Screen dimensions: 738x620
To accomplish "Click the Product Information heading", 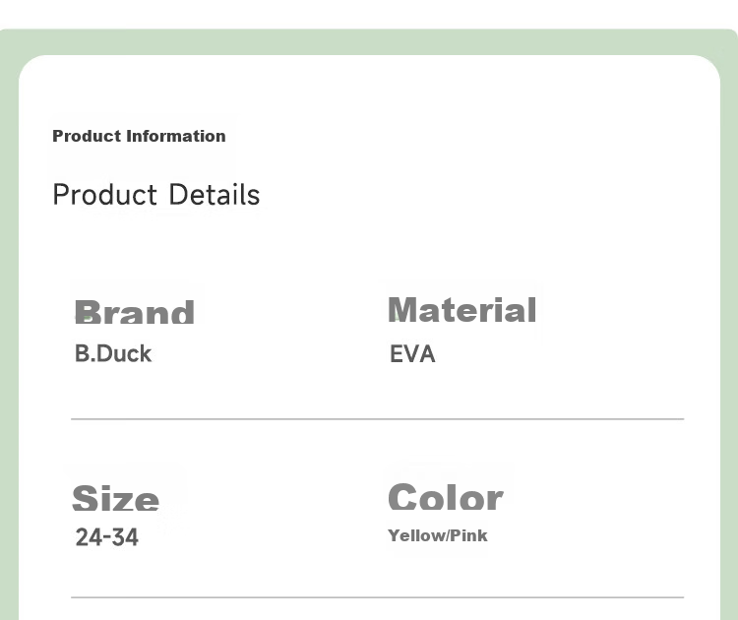I will point(139,136).
